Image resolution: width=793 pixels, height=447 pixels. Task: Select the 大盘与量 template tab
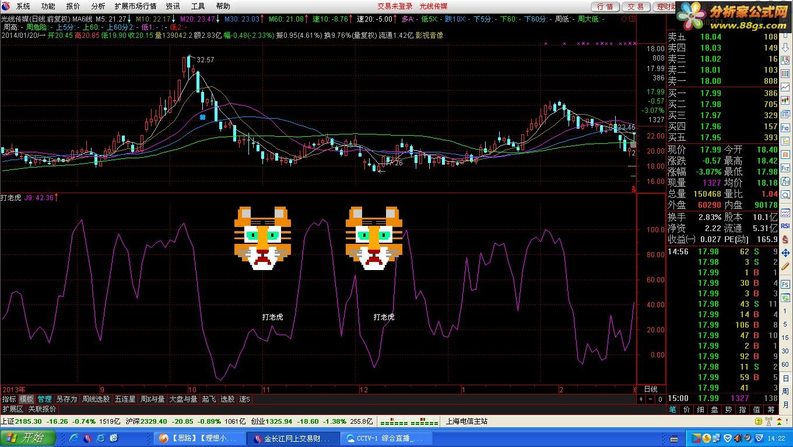[x=183, y=399]
